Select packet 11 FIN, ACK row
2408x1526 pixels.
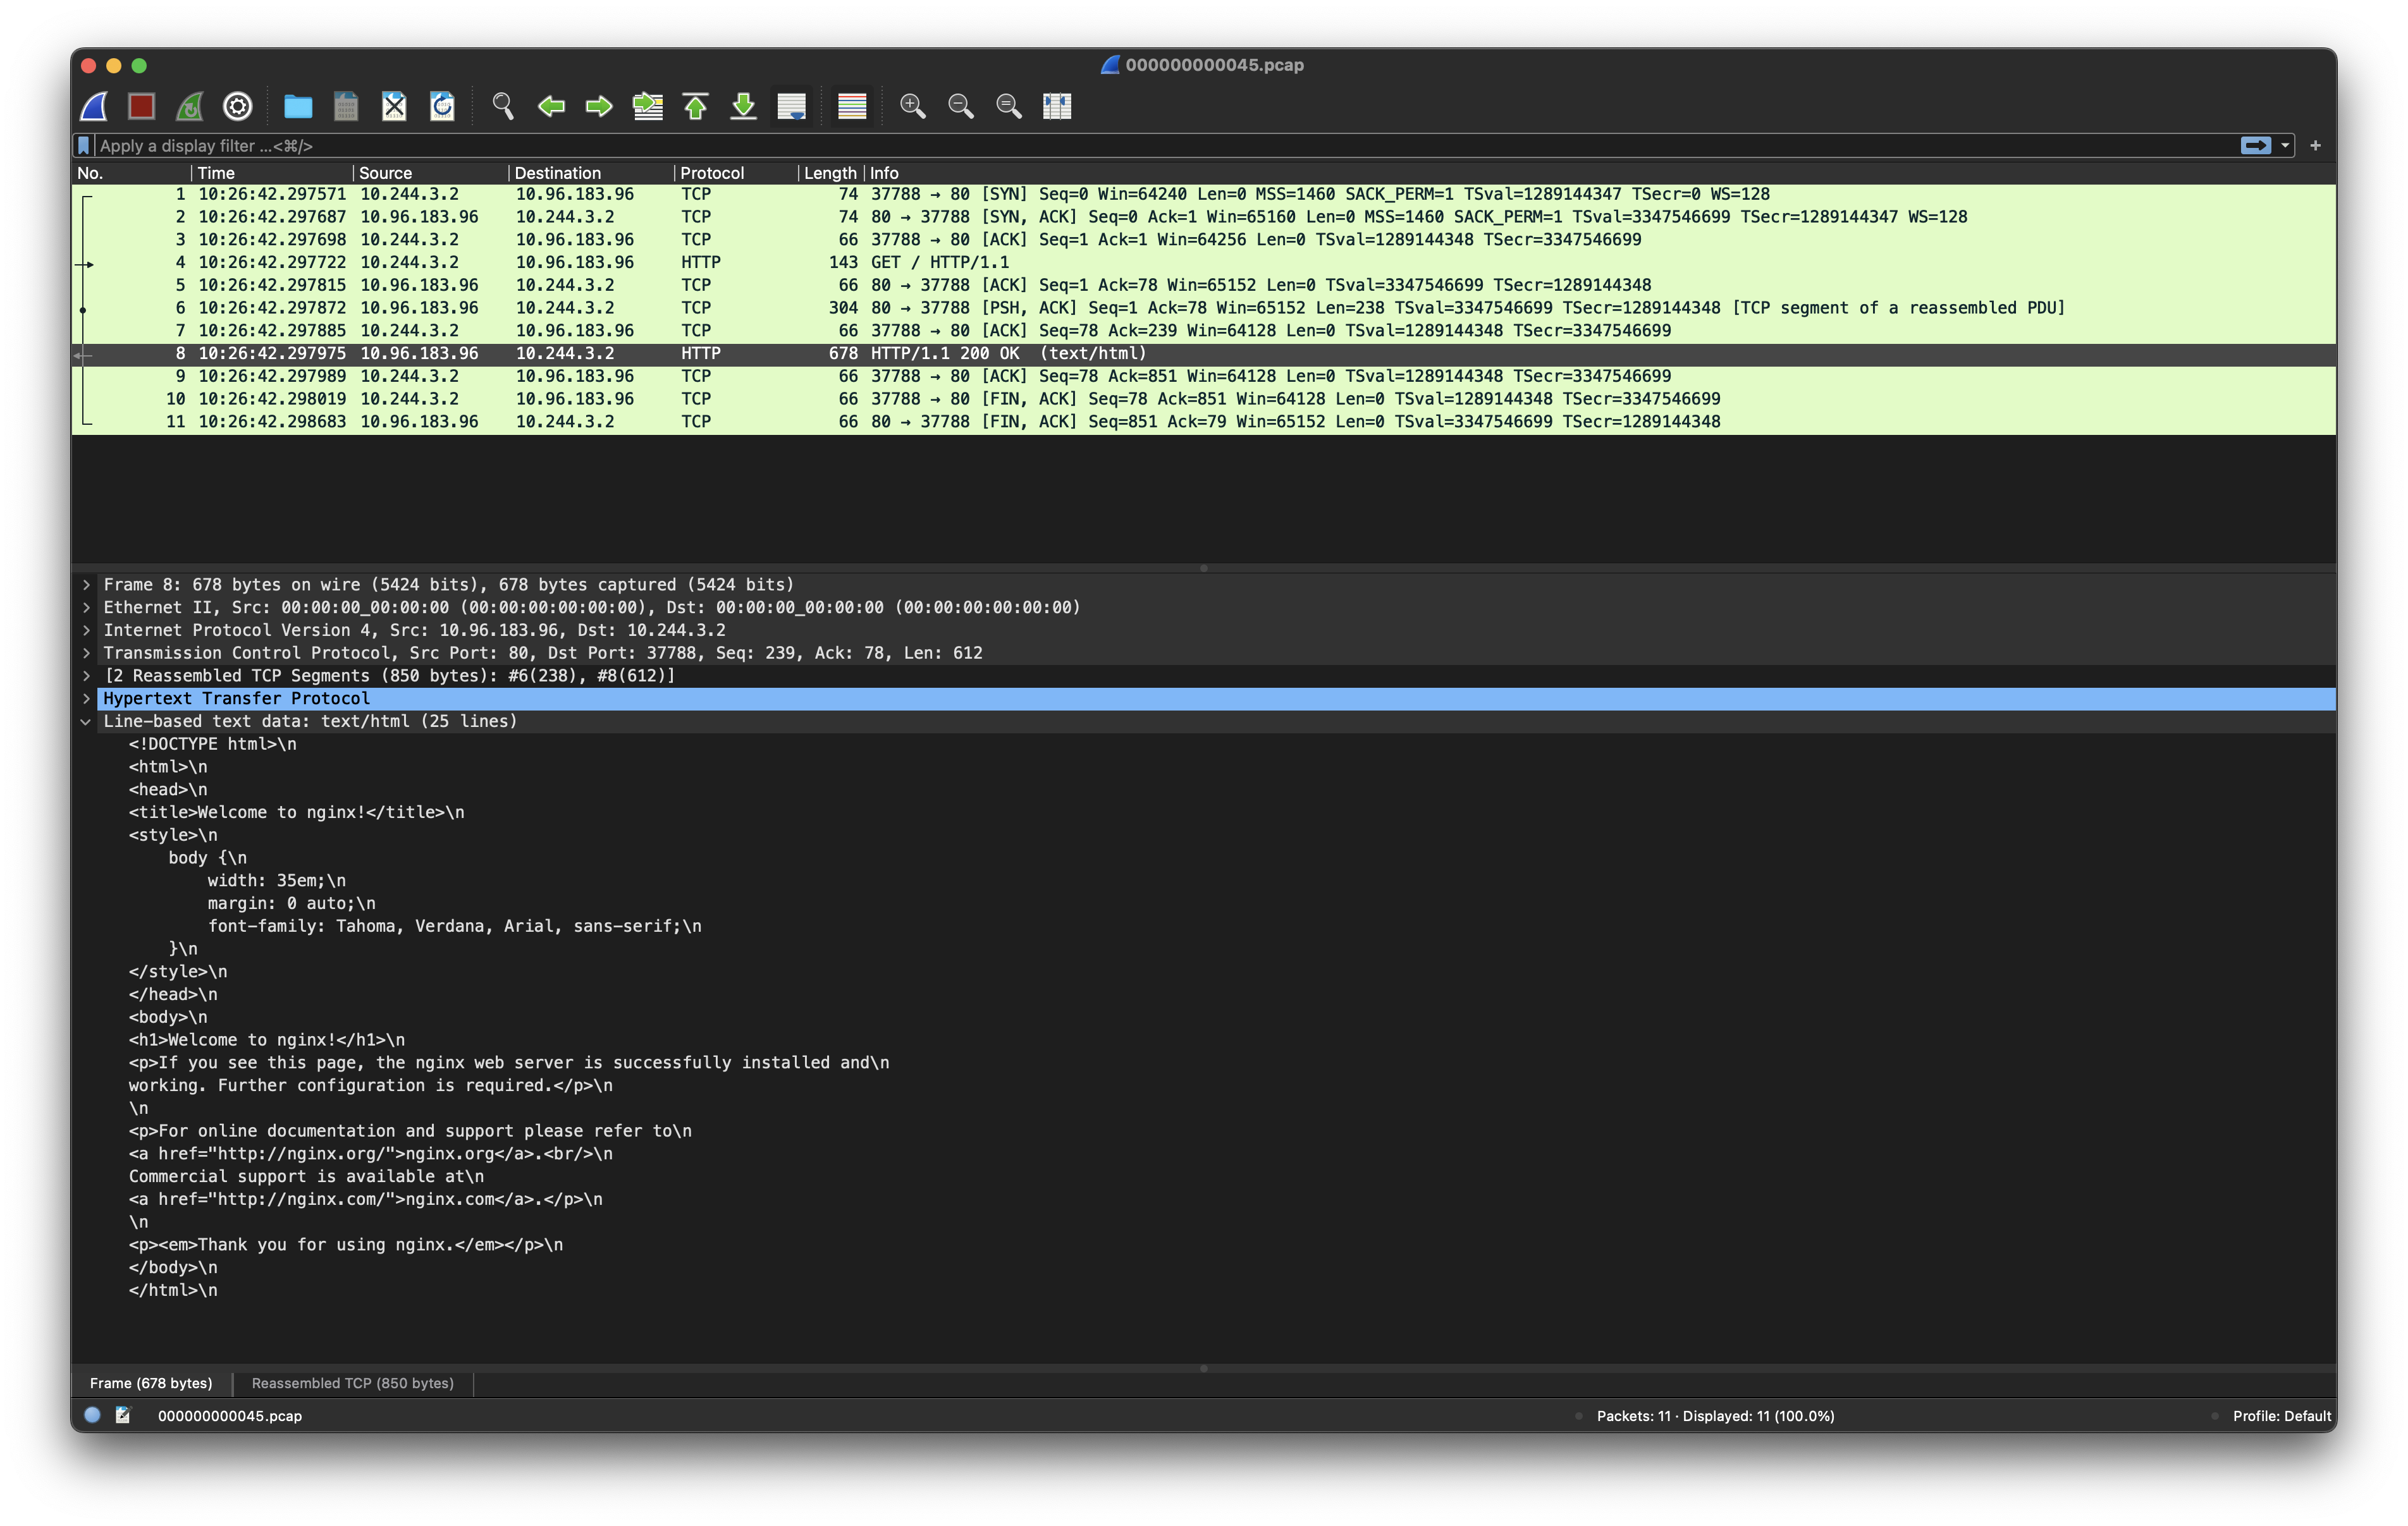point(1204,422)
